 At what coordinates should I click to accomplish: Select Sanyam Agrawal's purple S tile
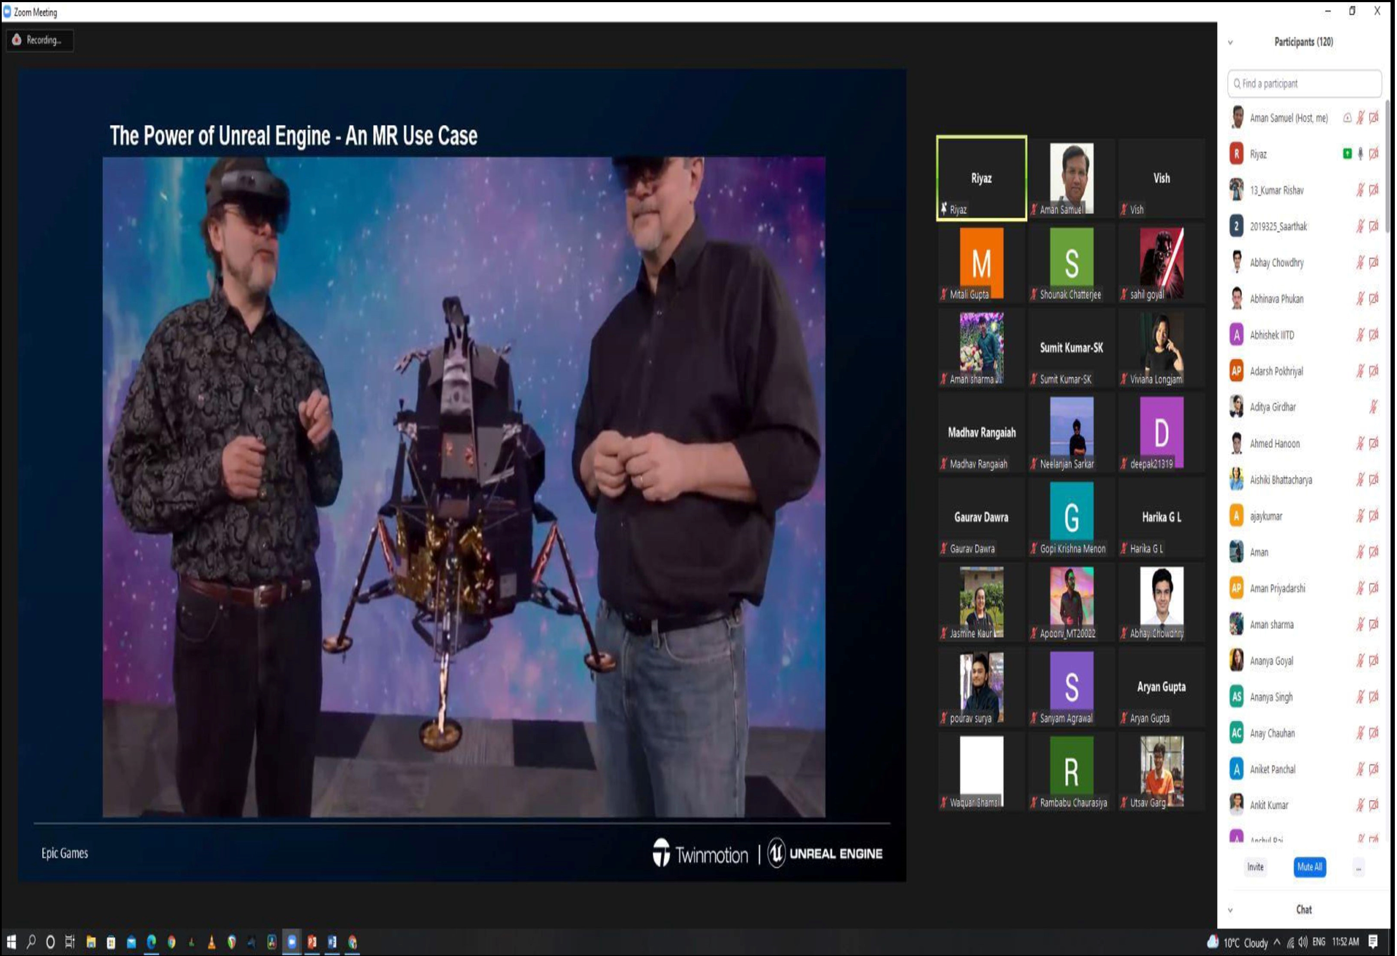[1071, 687]
